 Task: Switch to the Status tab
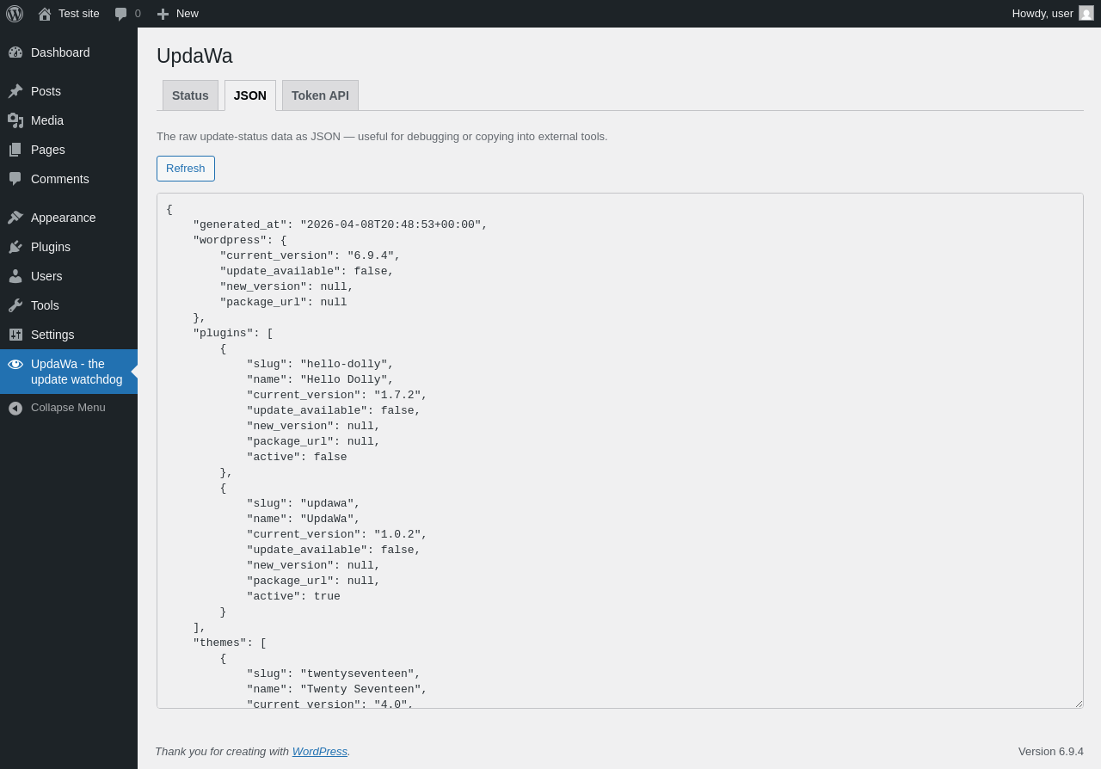(190, 95)
